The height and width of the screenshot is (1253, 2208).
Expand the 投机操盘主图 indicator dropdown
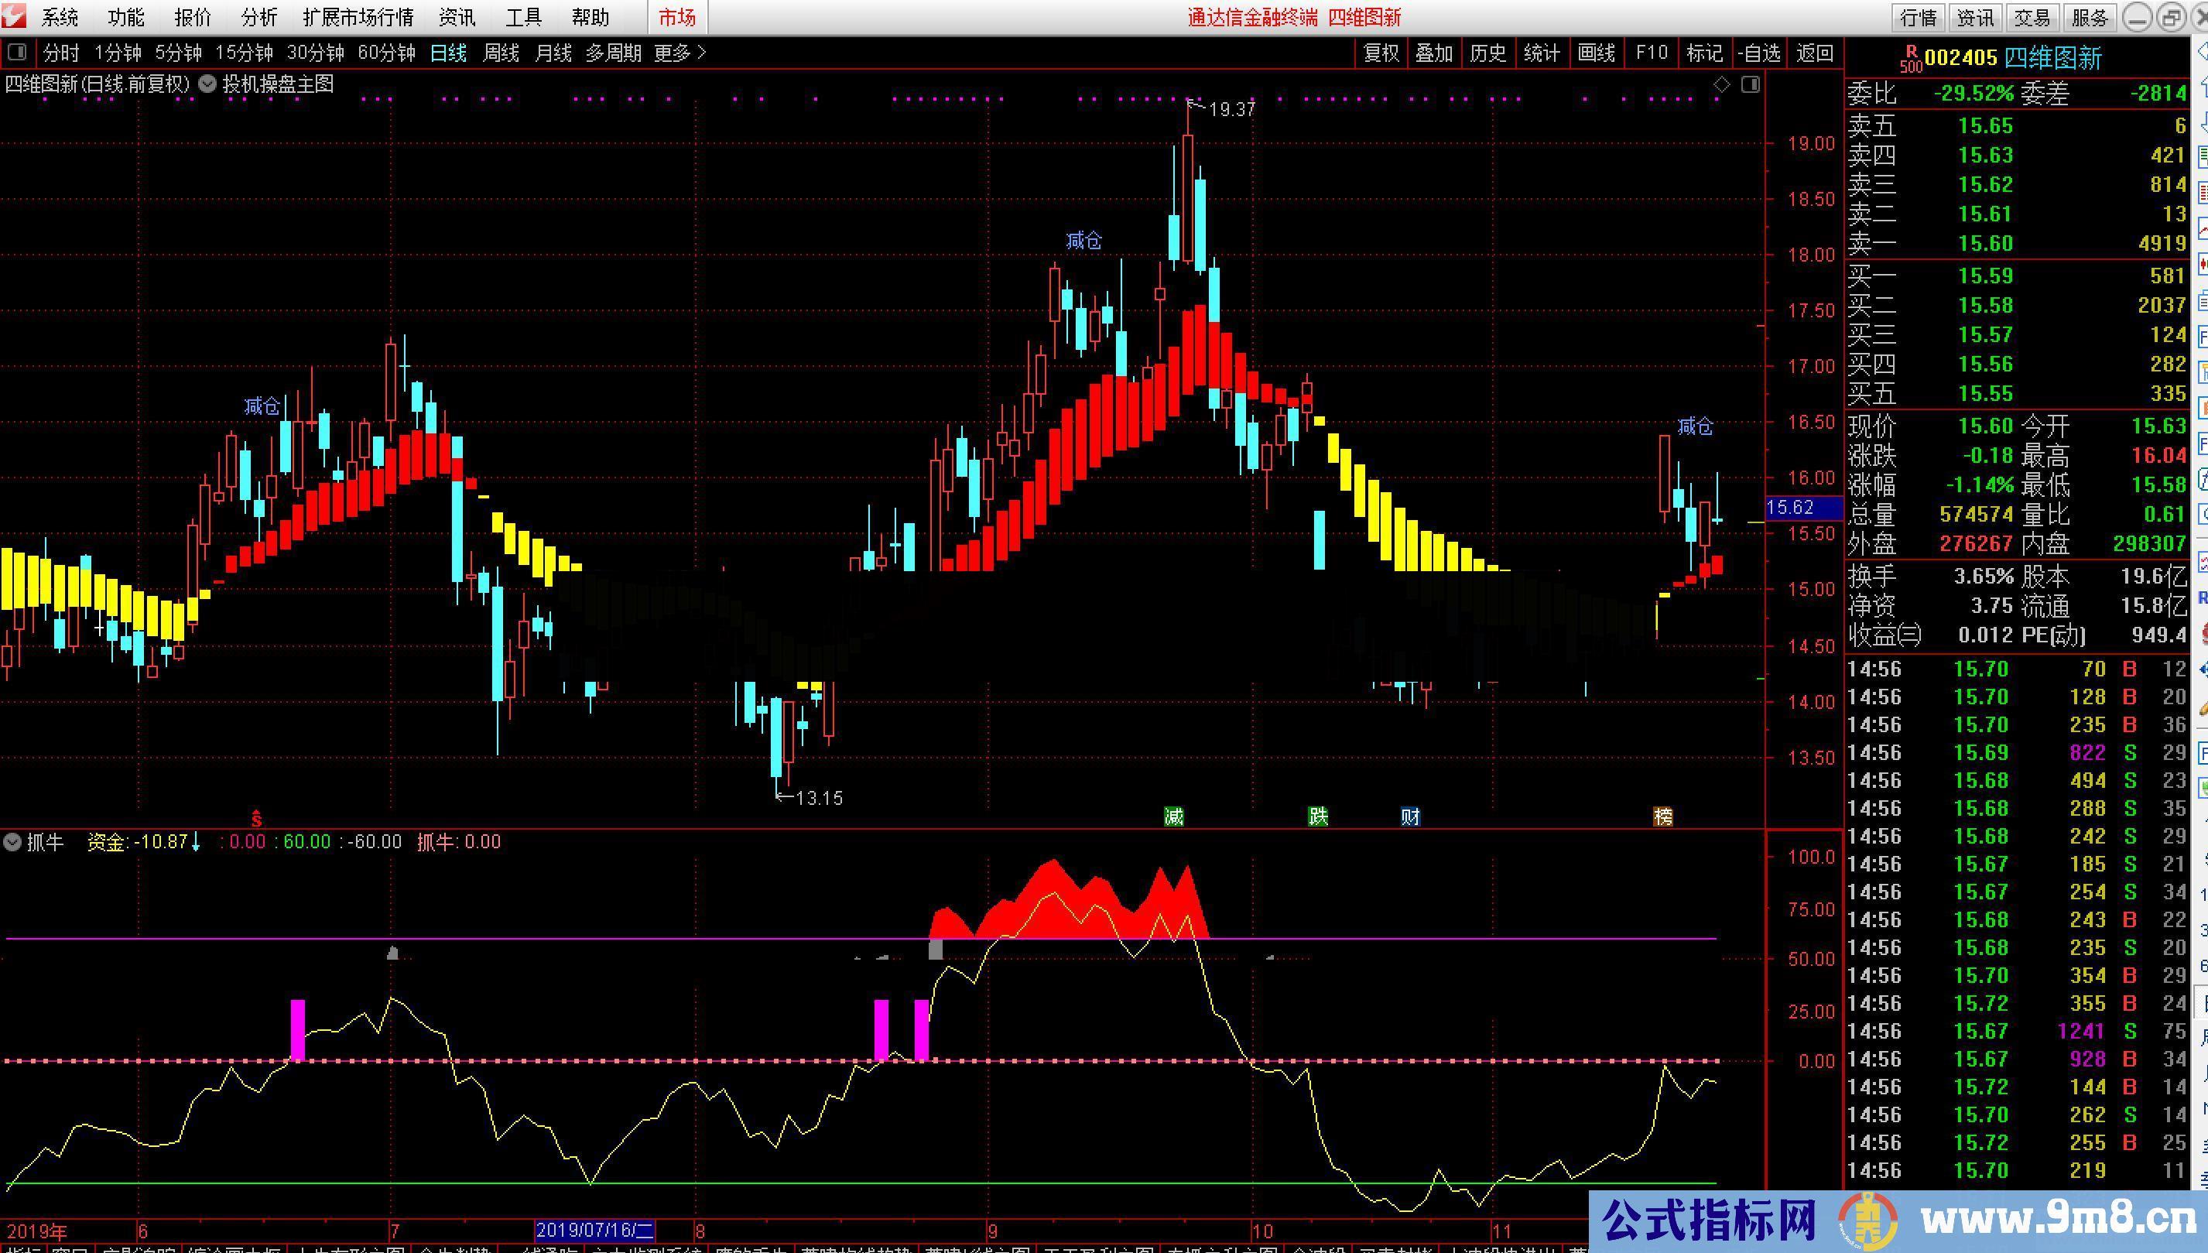pos(207,84)
